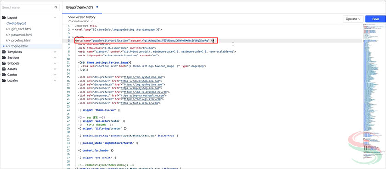Click line 15 dns-prefetch cdn.myshopline.com

coord(122,77)
